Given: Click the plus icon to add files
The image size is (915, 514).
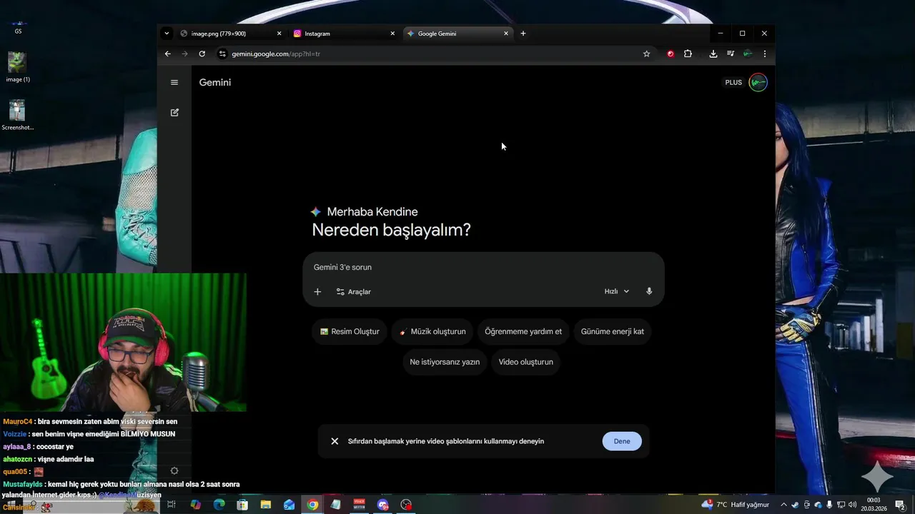Looking at the screenshot, I should [317, 291].
